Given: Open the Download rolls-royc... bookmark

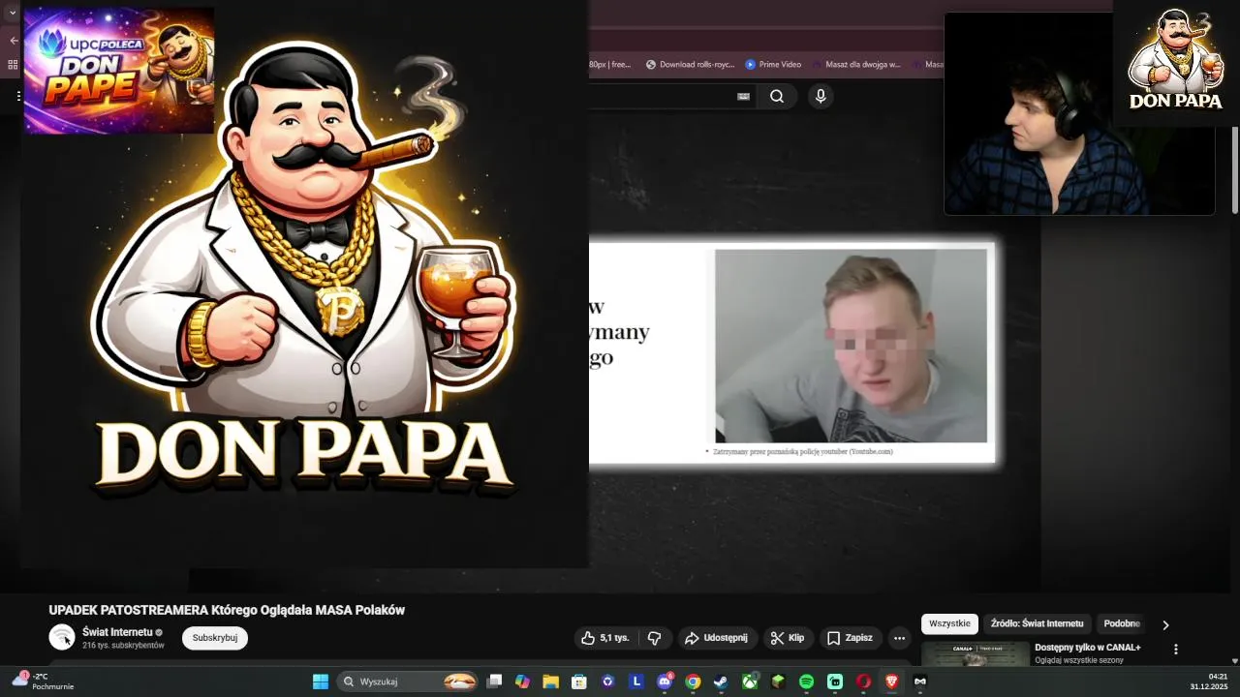Looking at the screenshot, I should click(689, 65).
